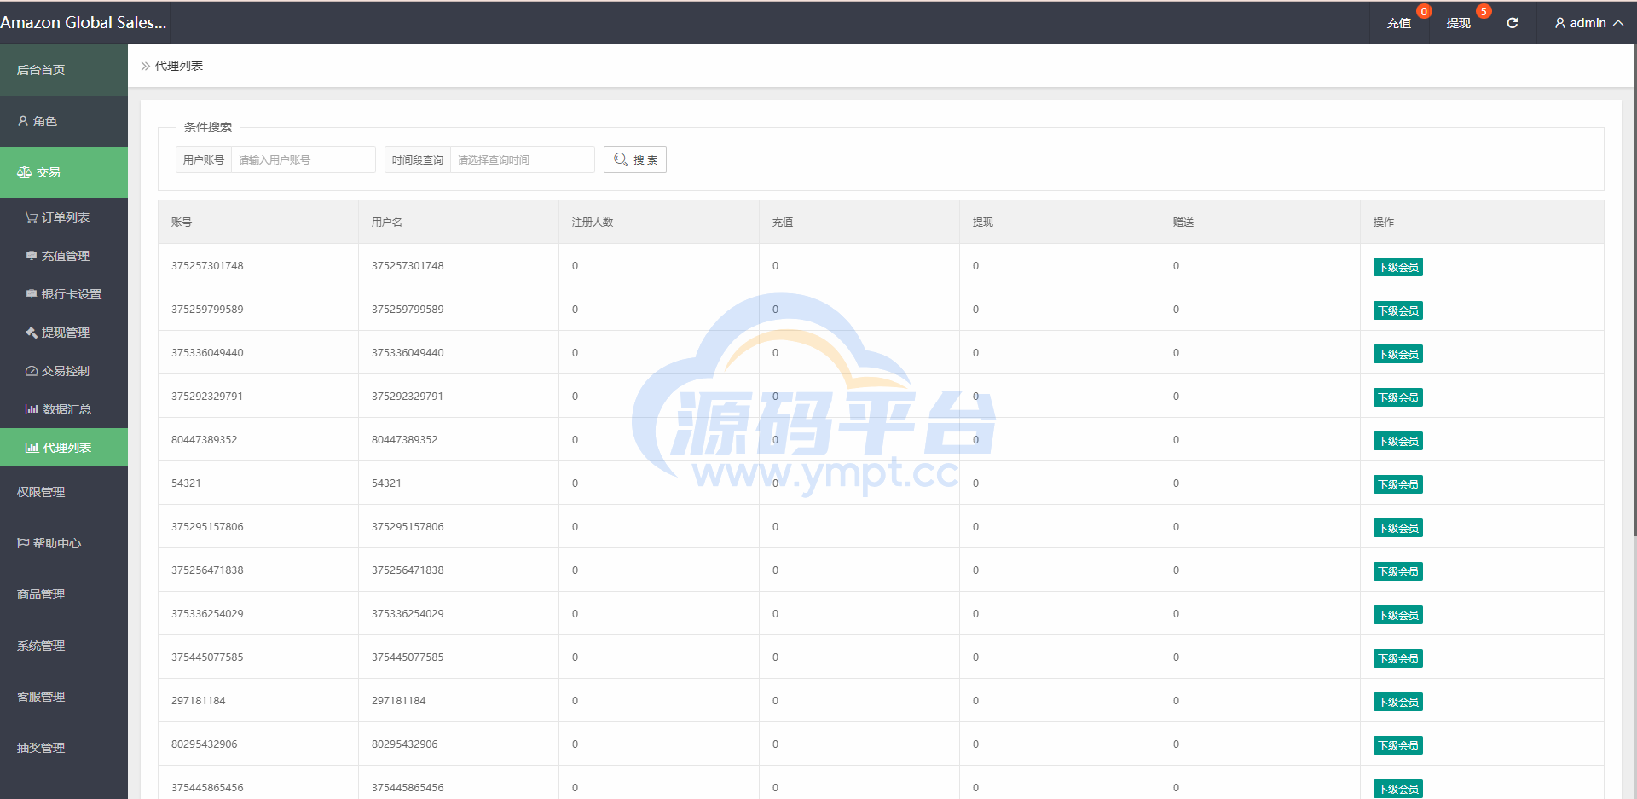The height and width of the screenshot is (799, 1637).
Task: Go to 后台首页 dashboard
Action: (64, 70)
